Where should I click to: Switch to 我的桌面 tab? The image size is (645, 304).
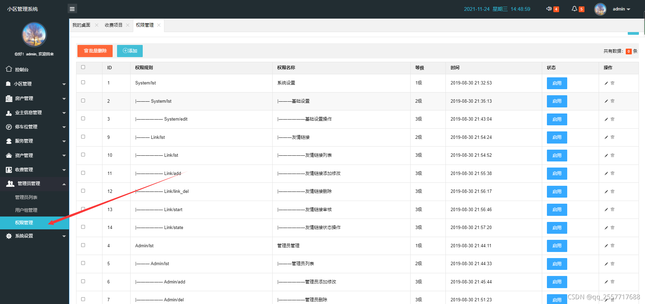(82, 25)
